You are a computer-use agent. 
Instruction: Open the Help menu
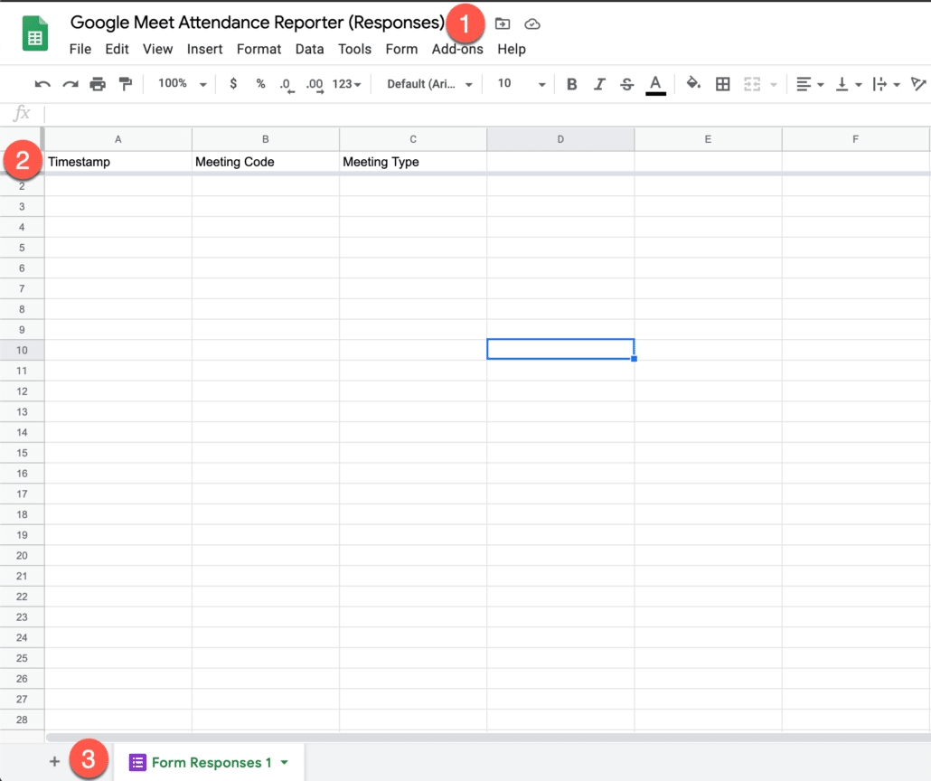pos(512,50)
